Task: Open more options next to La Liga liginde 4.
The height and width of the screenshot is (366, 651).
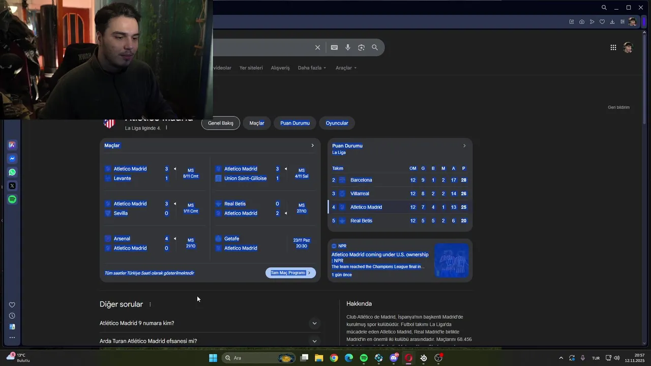Action: [166, 128]
